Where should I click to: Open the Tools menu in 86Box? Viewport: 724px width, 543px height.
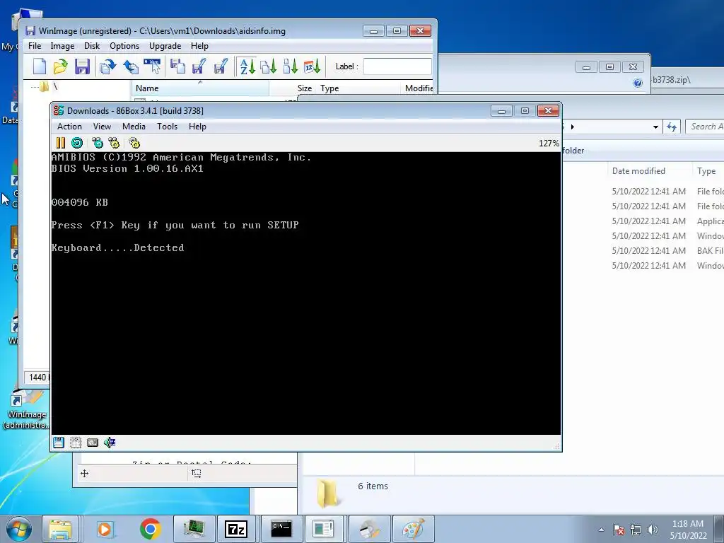coord(167,127)
